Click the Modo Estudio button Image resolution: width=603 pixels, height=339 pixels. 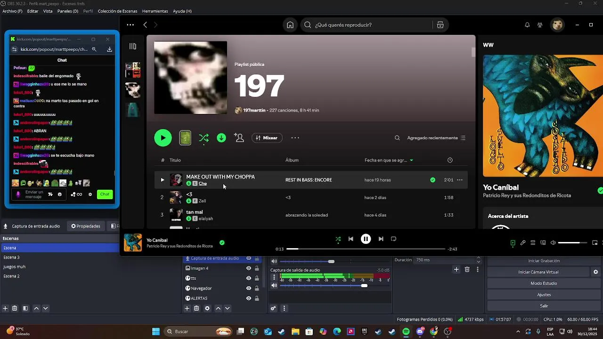click(x=544, y=283)
